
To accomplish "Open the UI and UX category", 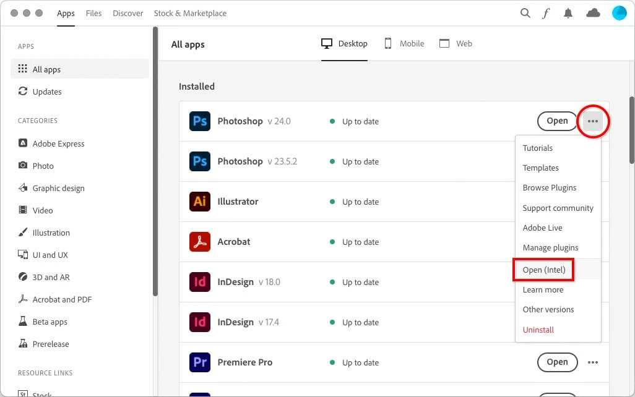I will tap(43, 255).
